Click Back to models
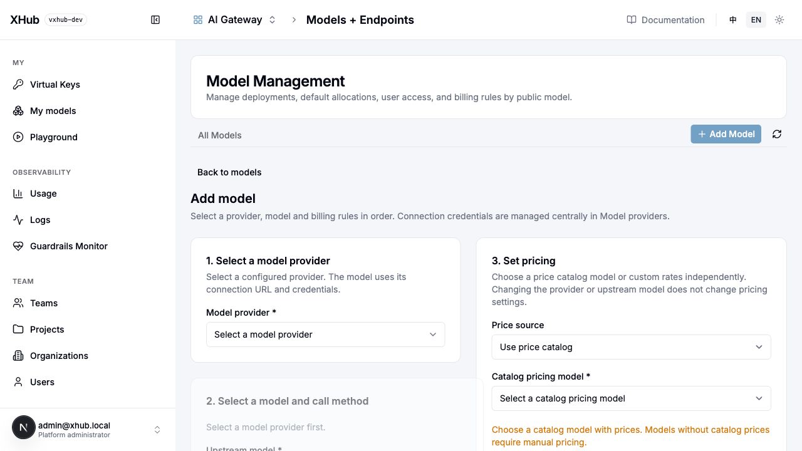The width and height of the screenshot is (802, 451). (x=229, y=172)
